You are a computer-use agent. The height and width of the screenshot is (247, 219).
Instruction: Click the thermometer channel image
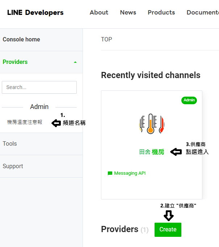[152, 124]
